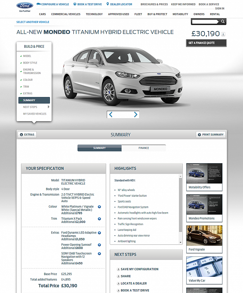The width and height of the screenshot is (243, 293).
Task: Open Book a Service link
Action: [209, 4]
